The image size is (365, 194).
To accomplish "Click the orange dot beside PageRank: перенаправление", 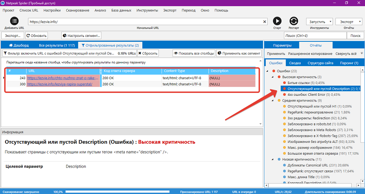I will (x=284, y=112).
